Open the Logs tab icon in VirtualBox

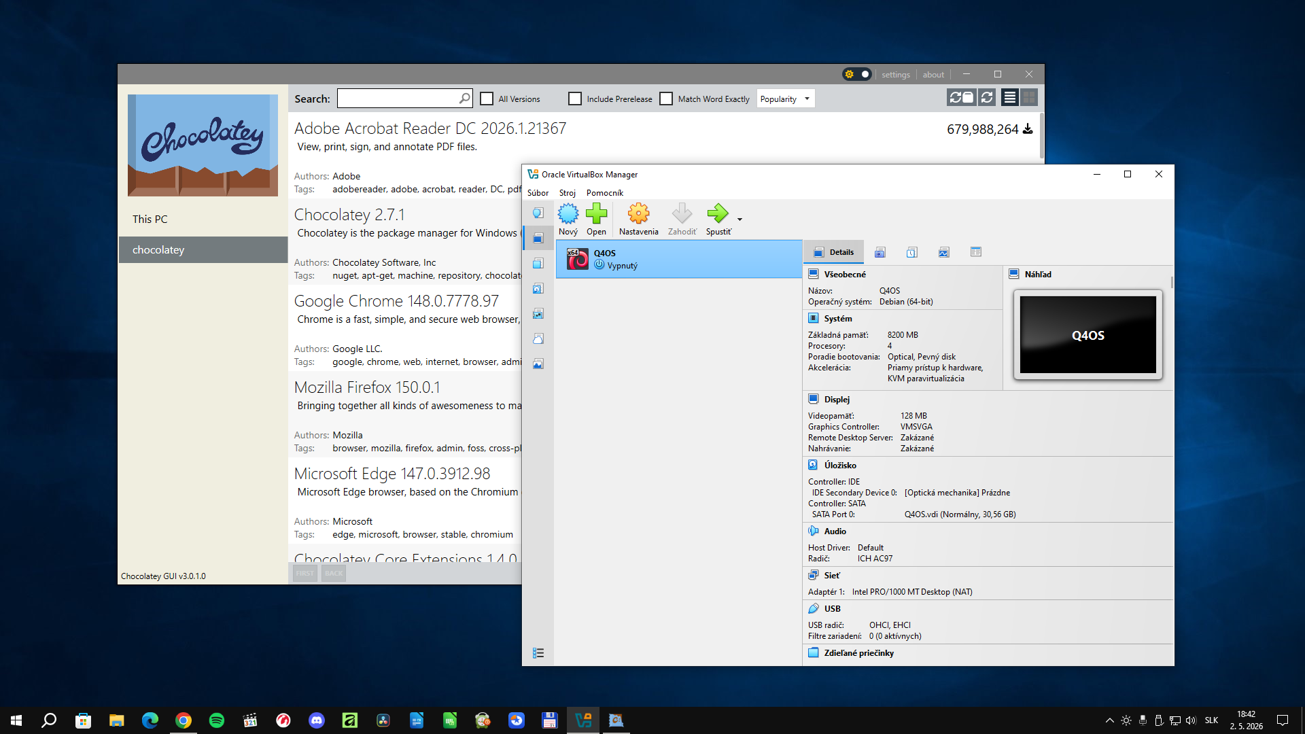(x=911, y=252)
